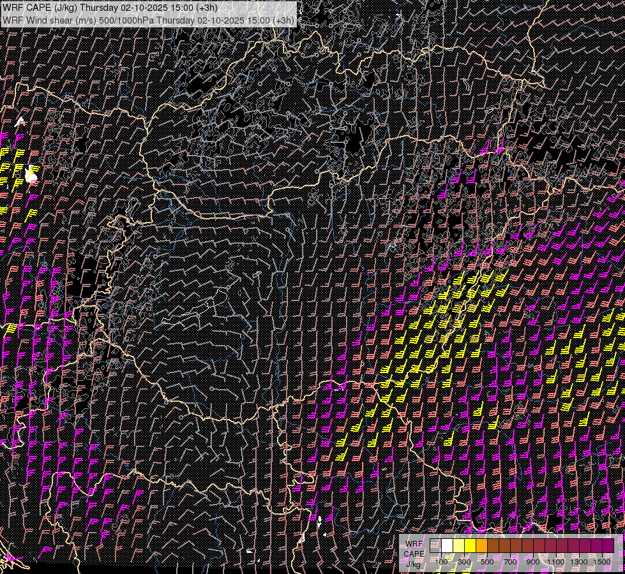
Task: Click the 100 label on legend scale
Action: [x=441, y=562]
